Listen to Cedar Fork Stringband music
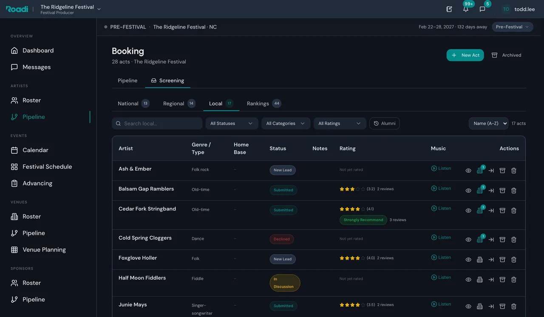The height and width of the screenshot is (317, 544). [x=441, y=208]
